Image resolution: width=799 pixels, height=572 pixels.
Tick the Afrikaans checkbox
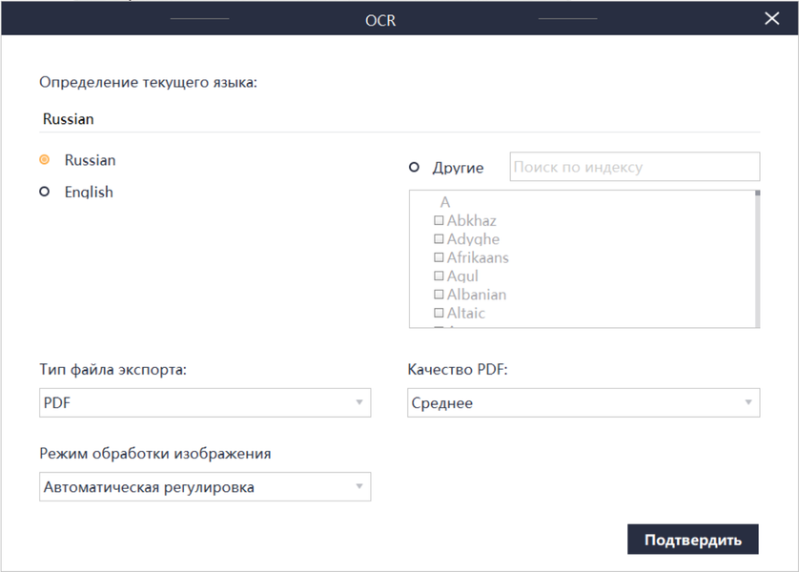coord(439,257)
